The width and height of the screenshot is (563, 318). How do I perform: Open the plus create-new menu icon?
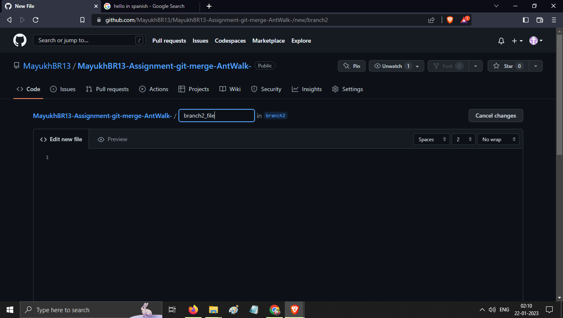click(515, 41)
